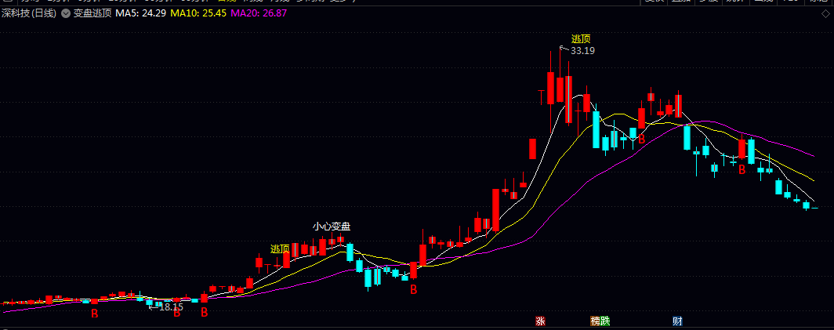Image resolution: width=834 pixels, height=330 pixels.
Task: Click the 深科技(日线) stock title
Action: pos(29,13)
